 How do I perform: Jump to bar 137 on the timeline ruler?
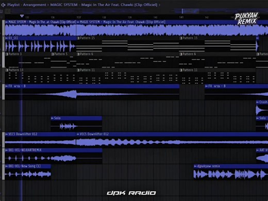tap(79, 18)
